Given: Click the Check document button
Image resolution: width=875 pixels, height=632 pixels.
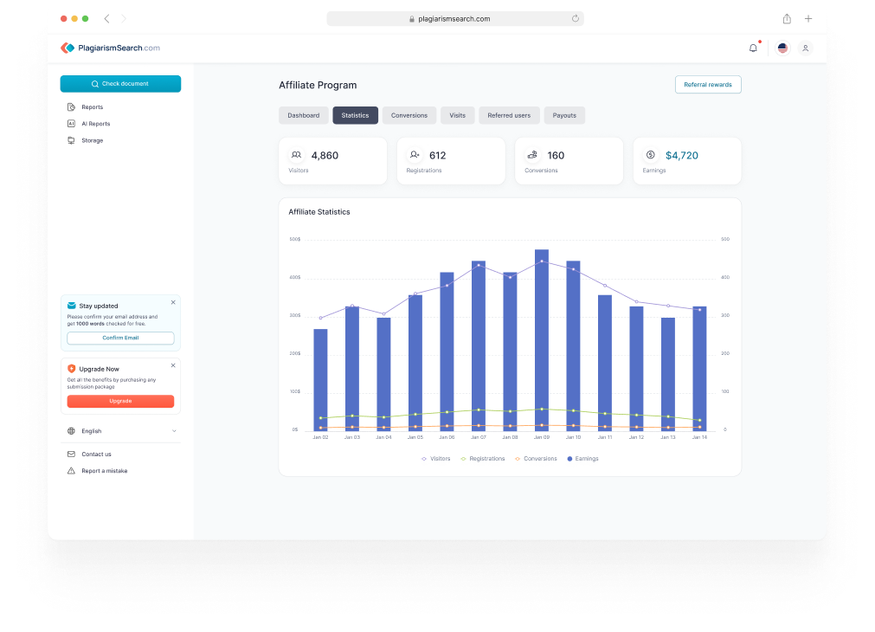Looking at the screenshot, I should click(x=120, y=83).
